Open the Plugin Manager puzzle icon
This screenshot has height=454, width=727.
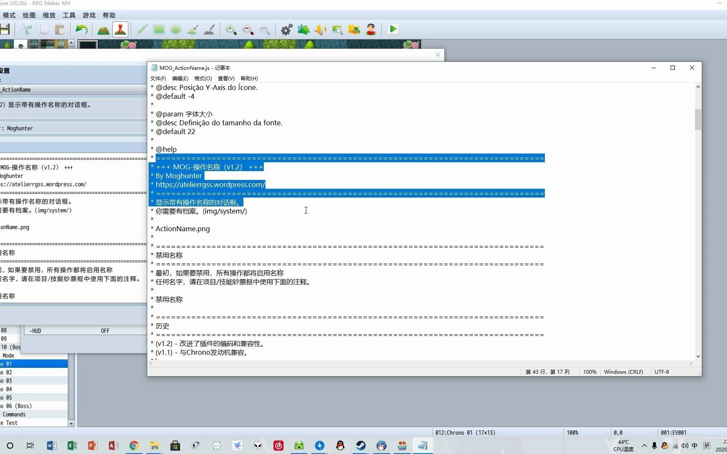(x=303, y=29)
